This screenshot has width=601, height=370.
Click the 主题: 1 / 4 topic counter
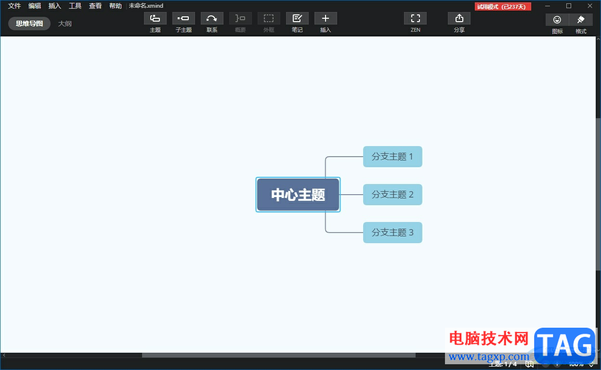pyautogui.click(x=503, y=364)
